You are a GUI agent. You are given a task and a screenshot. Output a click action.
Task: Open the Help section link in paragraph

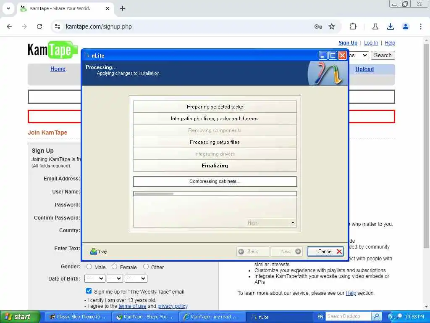[351, 293]
